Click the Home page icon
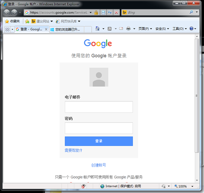 click(98, 29)
